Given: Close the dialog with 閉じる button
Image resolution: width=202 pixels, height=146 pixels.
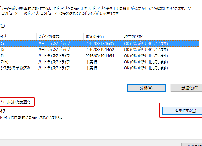Looking at the screenshot, I should 192,145.
